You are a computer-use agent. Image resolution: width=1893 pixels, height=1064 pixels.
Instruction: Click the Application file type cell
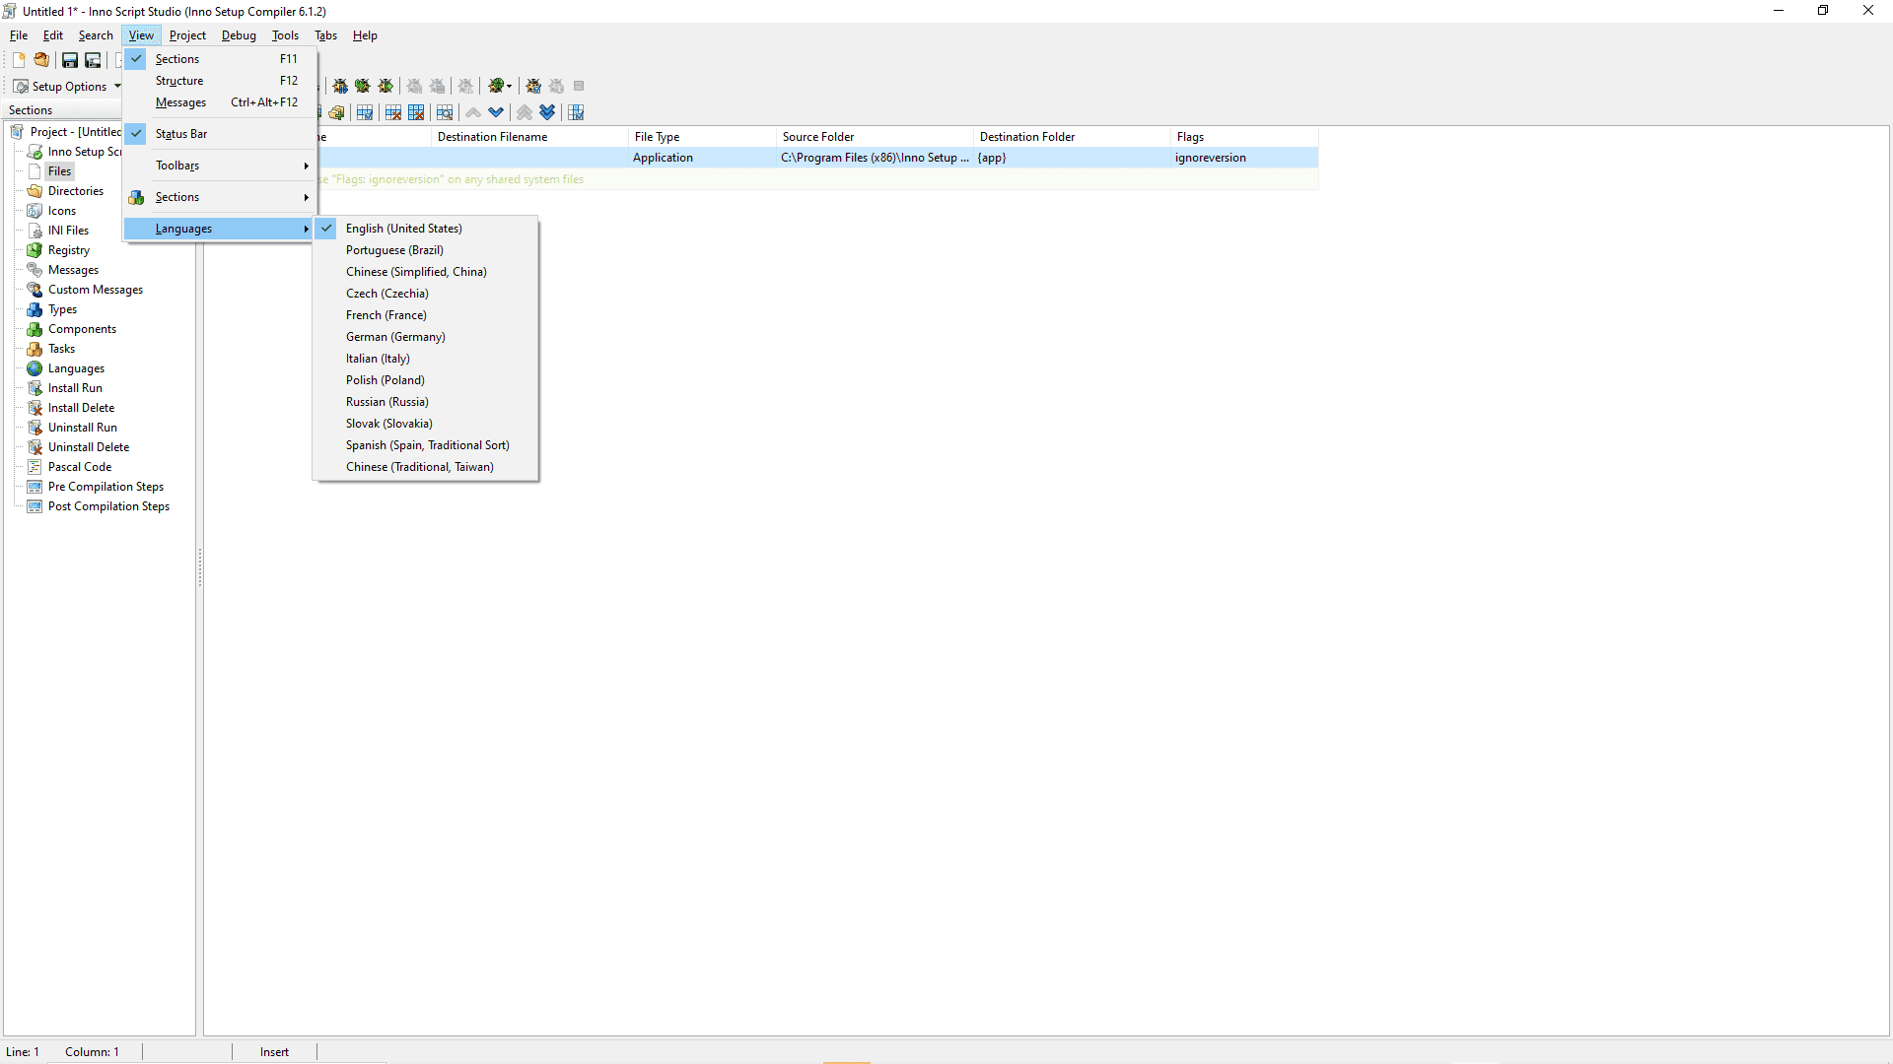pyautogui.click(x=703, y=158)
